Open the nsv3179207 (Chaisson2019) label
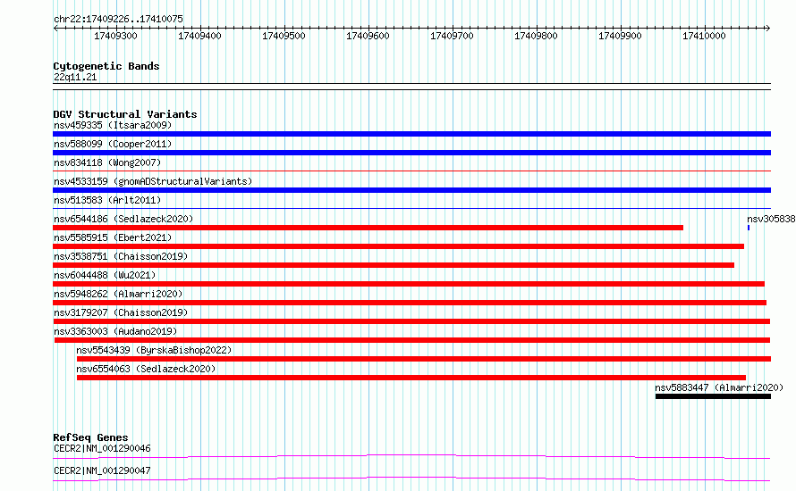 click(x=121, y=312)
